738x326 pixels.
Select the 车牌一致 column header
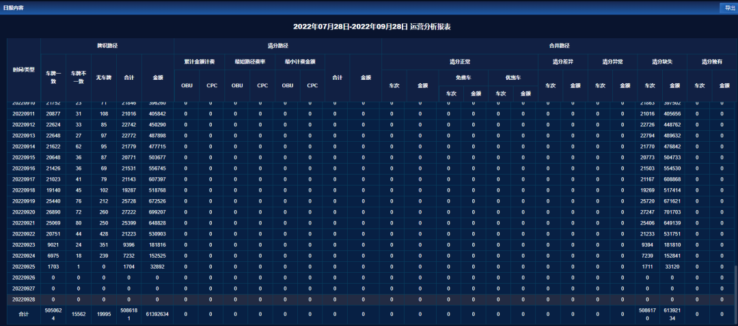[x=55, y=77]
